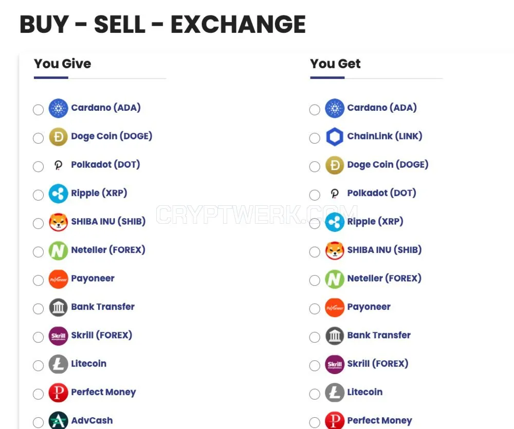514x429 pixels.
Task: Select Bank Transfer radio under You Get
Action: coord(315,337)
